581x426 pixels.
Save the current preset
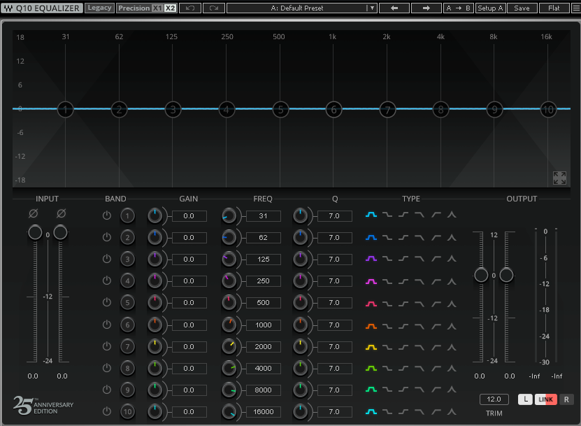(522, 8)
